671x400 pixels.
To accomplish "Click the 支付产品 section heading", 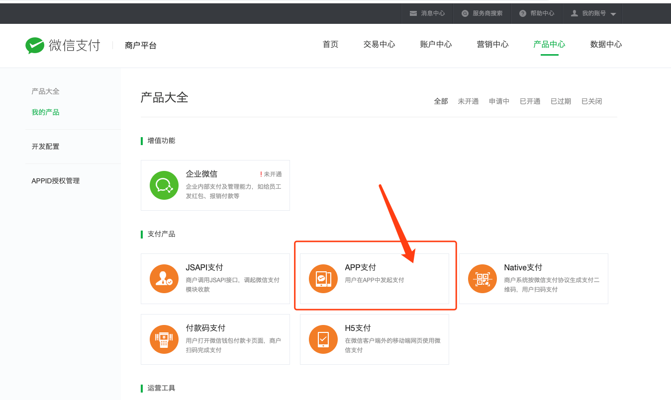I will pyautogui.click(x=161, y=234).
